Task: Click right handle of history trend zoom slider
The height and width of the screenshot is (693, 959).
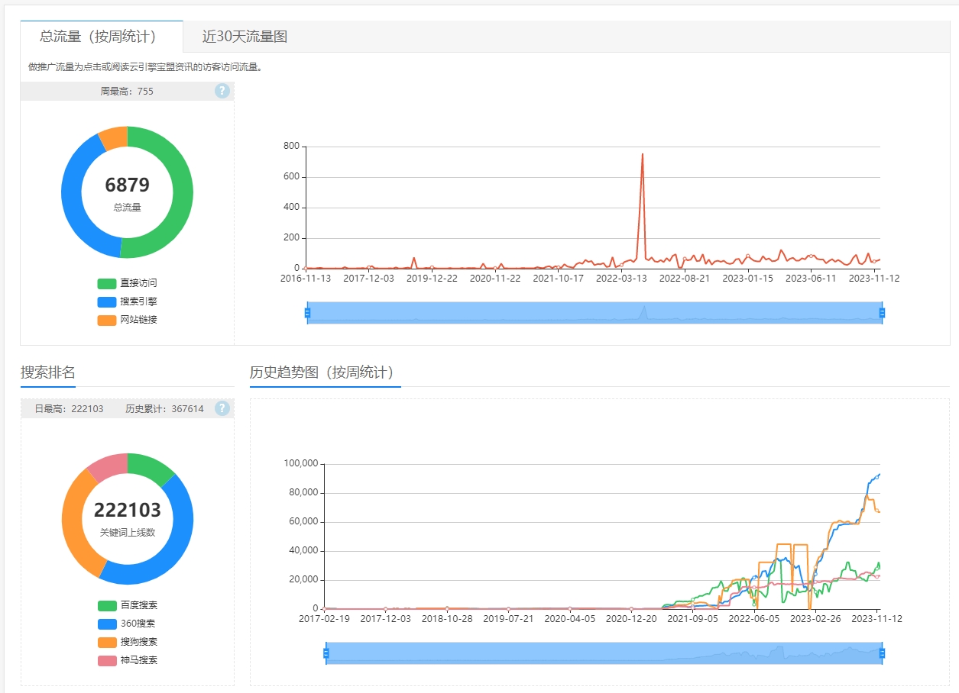Action: click(x=882, y=653)
